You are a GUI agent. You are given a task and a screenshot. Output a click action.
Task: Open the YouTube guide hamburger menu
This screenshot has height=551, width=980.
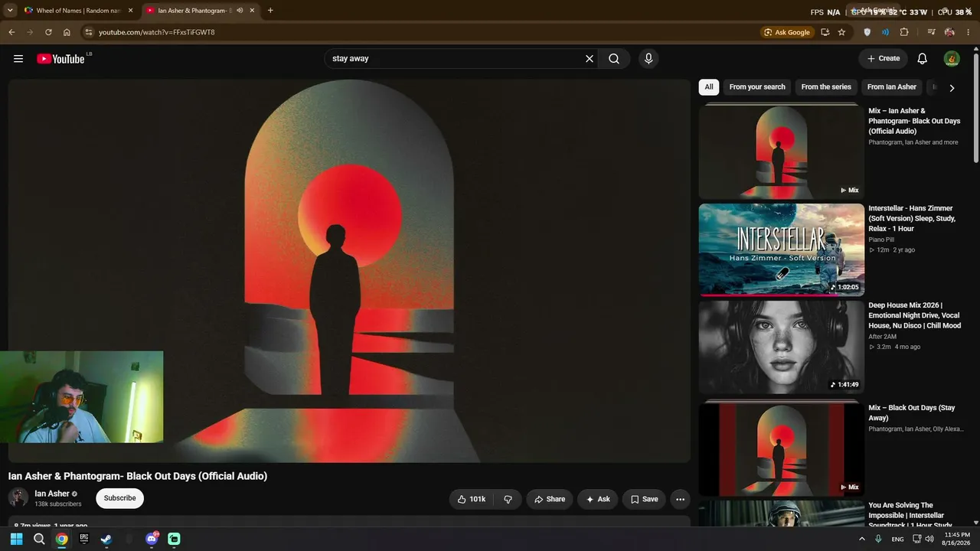18,59
